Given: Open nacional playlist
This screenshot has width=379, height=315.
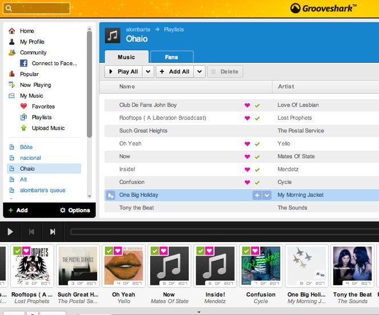Looking at the screenshot, I should pyautogui.click(x=30, y=157).
